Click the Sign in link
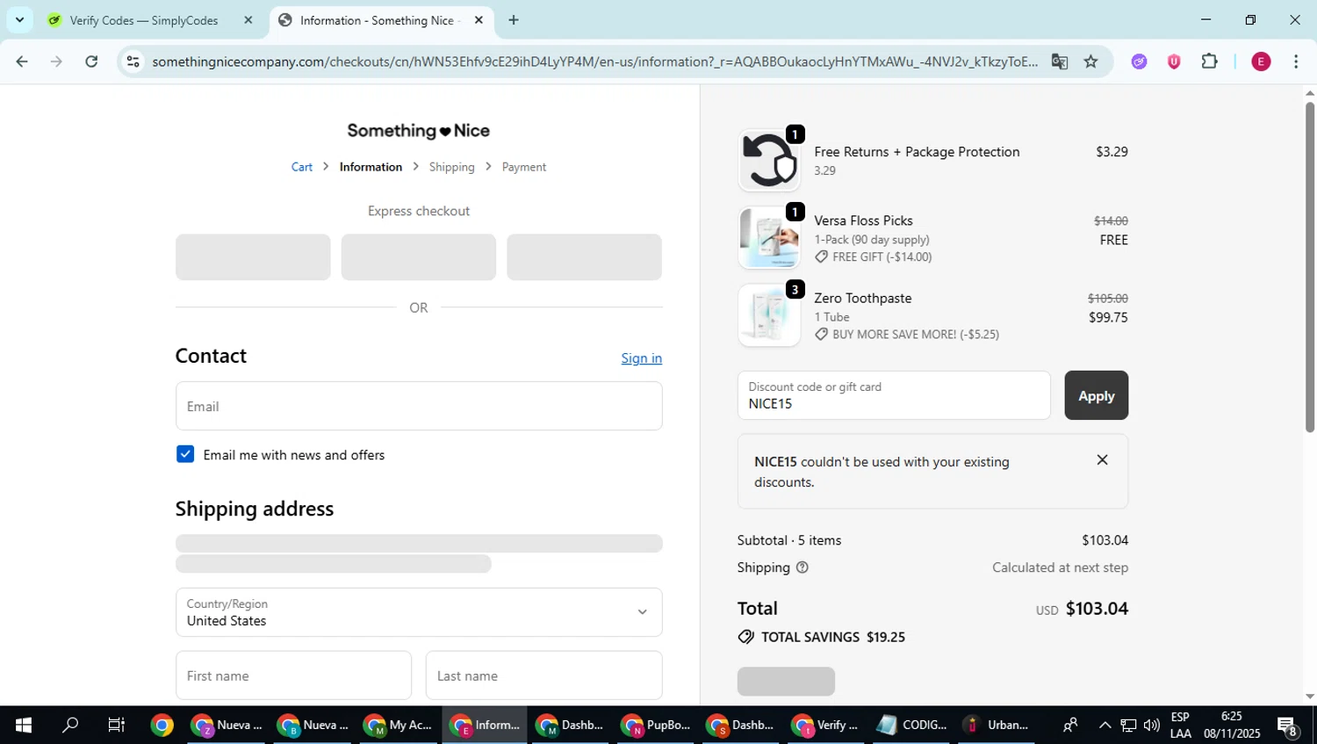 tap(642, 358)
